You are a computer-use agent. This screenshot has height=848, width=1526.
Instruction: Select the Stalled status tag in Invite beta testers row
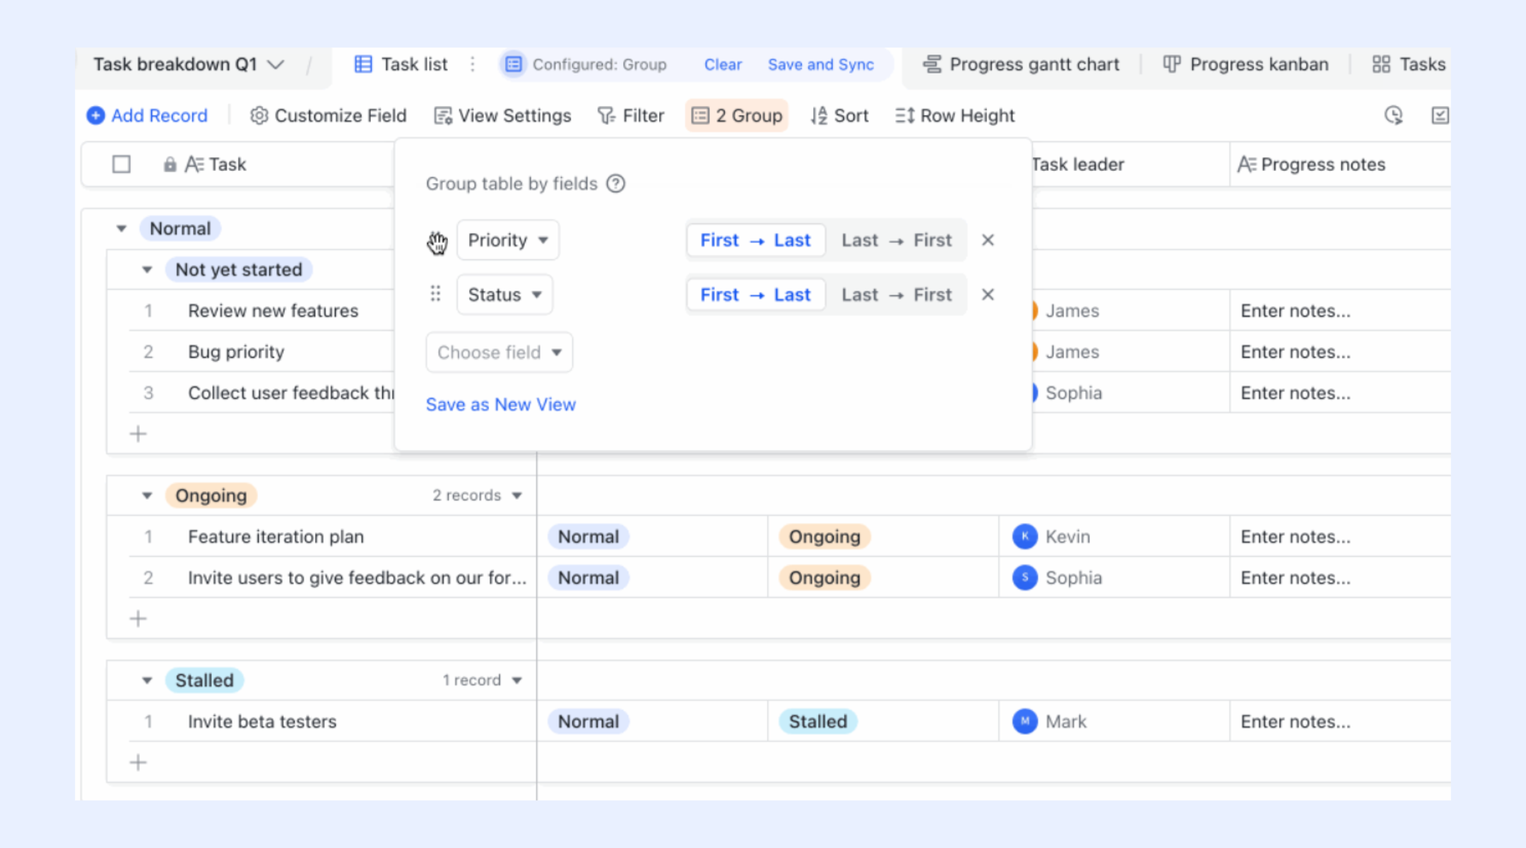pos(818,722)
